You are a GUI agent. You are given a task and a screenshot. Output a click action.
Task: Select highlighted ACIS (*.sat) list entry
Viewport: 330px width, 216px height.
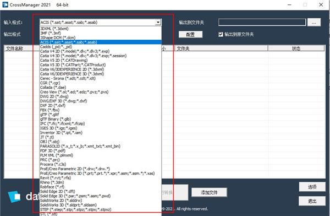coord(101,42)
